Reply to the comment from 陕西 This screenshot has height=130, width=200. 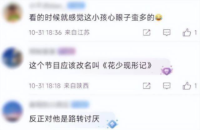coord(167,86)
